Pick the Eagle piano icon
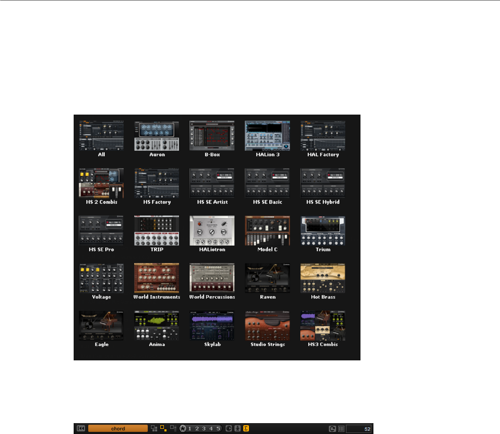 click(x=102, y=326)
